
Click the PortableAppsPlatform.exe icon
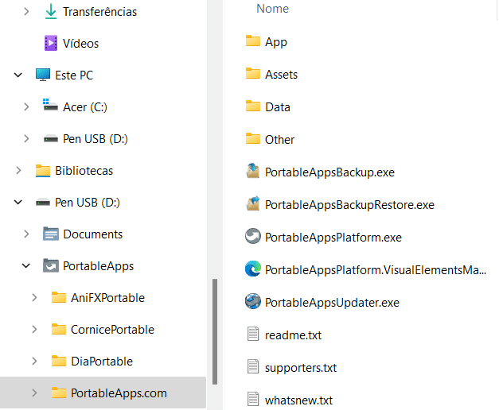(x=252, y=236)
